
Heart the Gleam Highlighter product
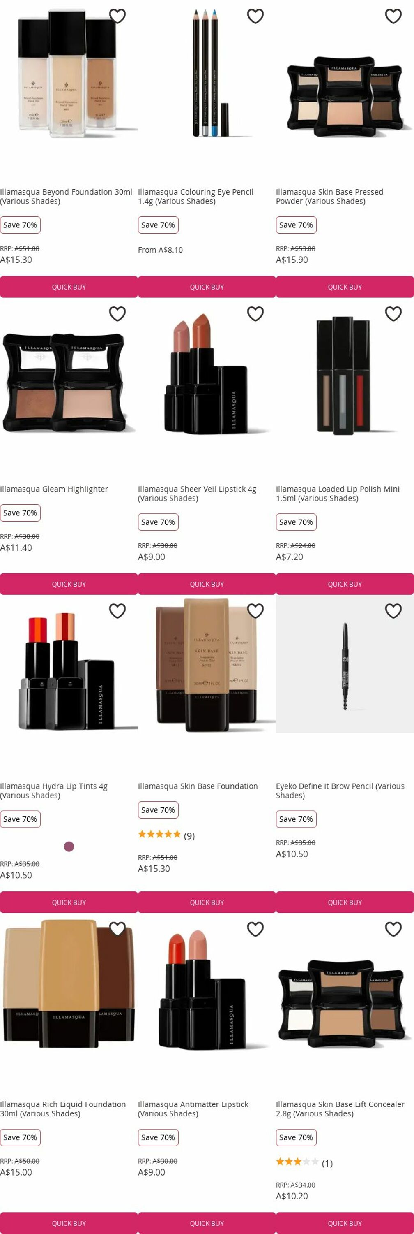(x=117, y=314)
